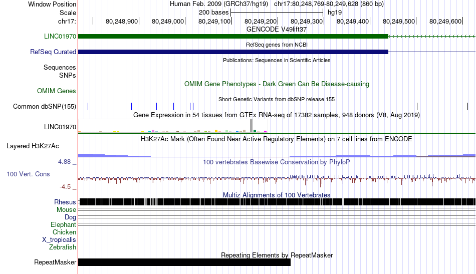Select the Zebrafish alignment label

pyautogui.click(x=63, y=247)
